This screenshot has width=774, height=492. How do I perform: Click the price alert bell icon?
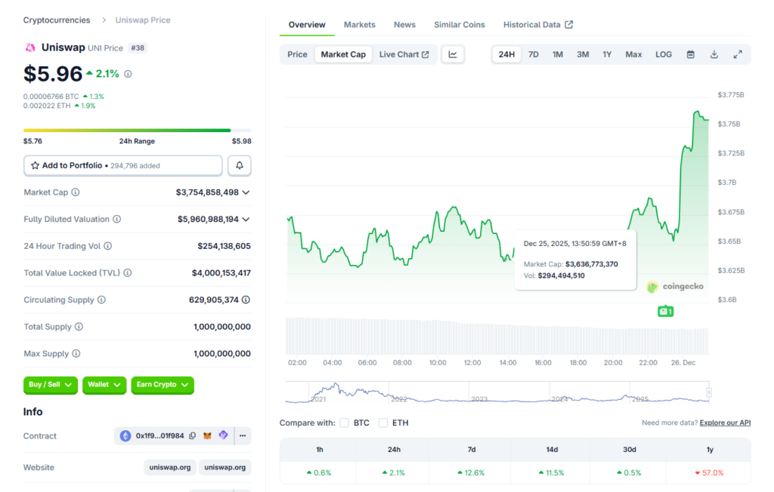click(240, 165)
